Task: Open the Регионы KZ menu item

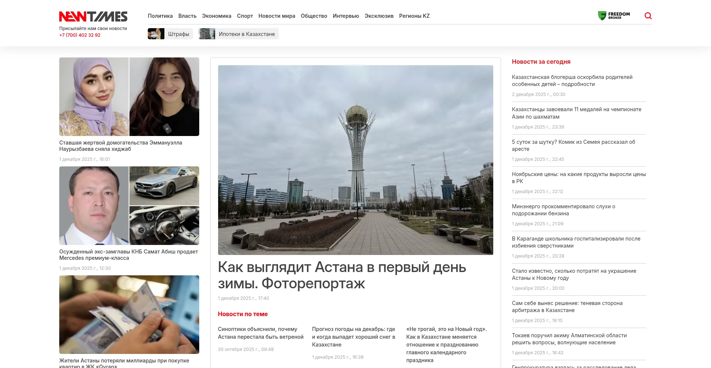Action: click(414, 16)
